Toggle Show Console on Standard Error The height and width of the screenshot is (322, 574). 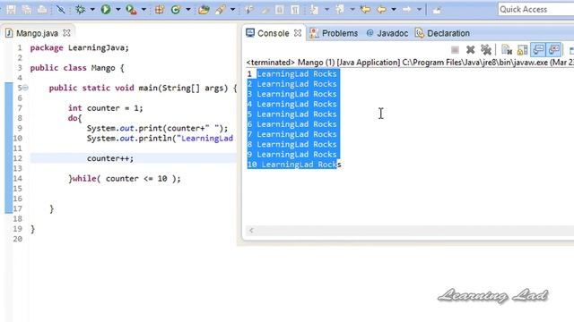[x=554, y=50]
